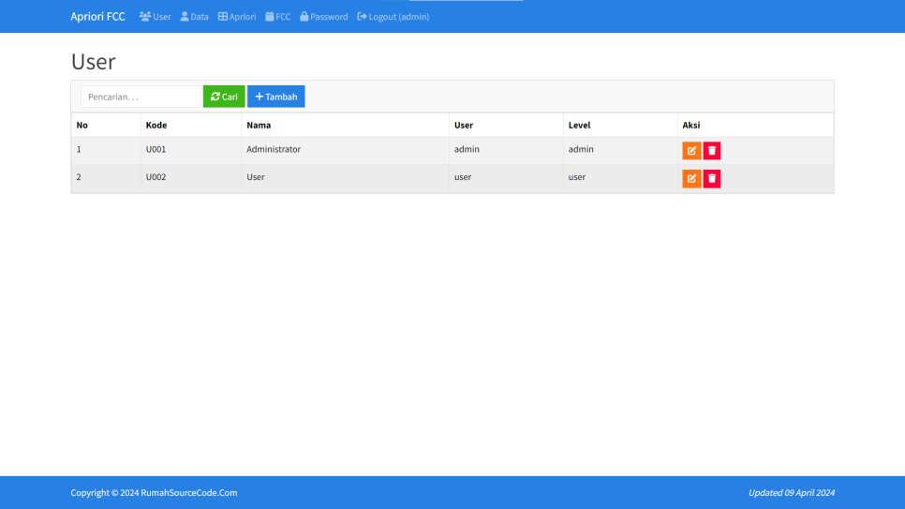The height and width of the screenshot is (509, 905).
Task: Click the delete trash icon for Administrator row
Action: [x=712, y=151]
